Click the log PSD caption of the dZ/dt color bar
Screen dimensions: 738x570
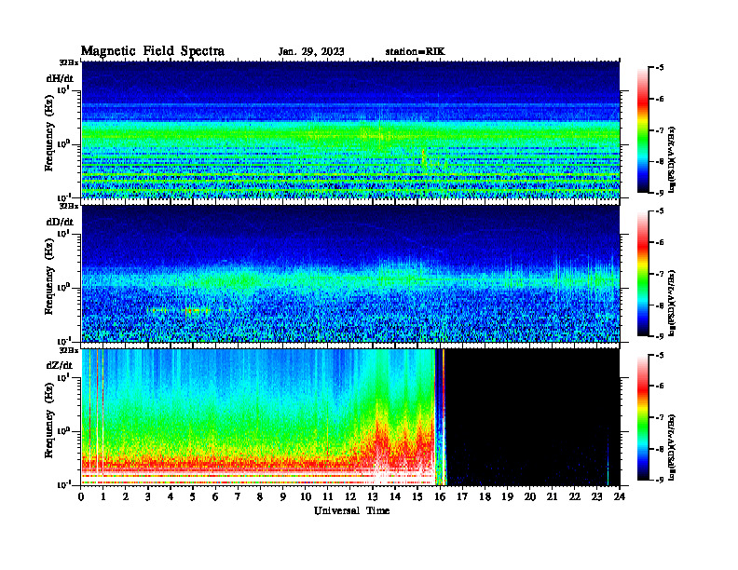pyautogui.click(x=672, y=447)
